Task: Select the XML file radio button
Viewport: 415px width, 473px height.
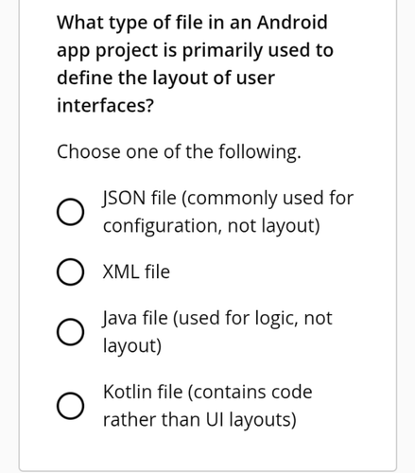Action: 70,272
